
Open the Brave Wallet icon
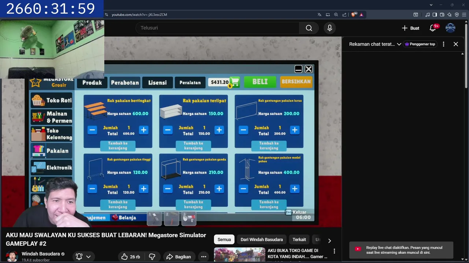tap(442, 15)
